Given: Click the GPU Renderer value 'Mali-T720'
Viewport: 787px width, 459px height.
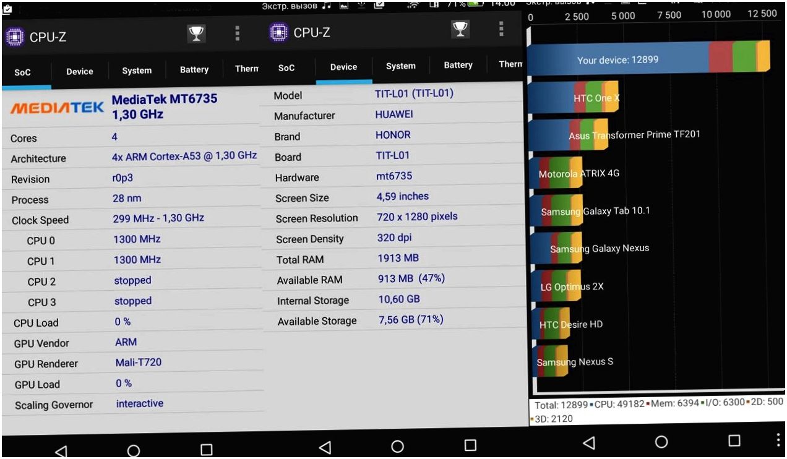Looking at the screenshot, I should 139,362.
